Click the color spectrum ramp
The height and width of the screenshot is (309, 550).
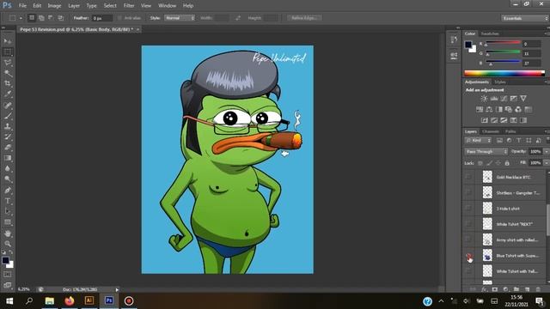click(x=504, y=73)
